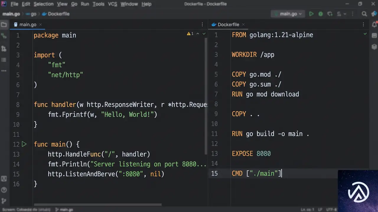Click main.go breadcrumb in navigation bar

tap(11, 14)
